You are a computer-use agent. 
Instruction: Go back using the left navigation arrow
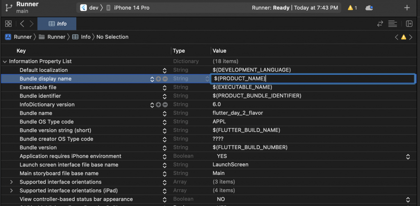tap(22, 24)
